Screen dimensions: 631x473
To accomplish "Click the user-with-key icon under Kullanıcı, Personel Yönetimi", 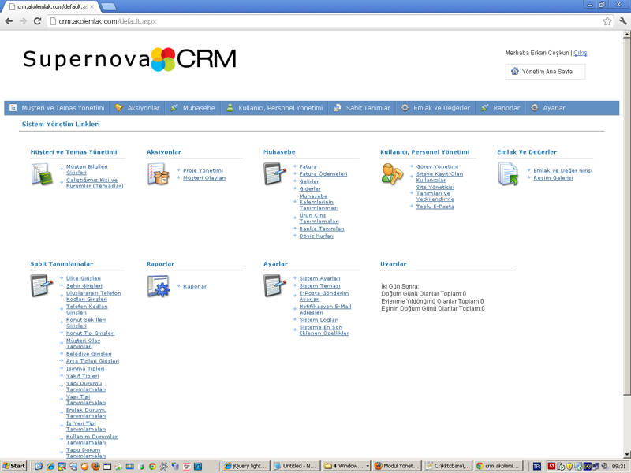I will pyautogui.click(x=392, y=173).
